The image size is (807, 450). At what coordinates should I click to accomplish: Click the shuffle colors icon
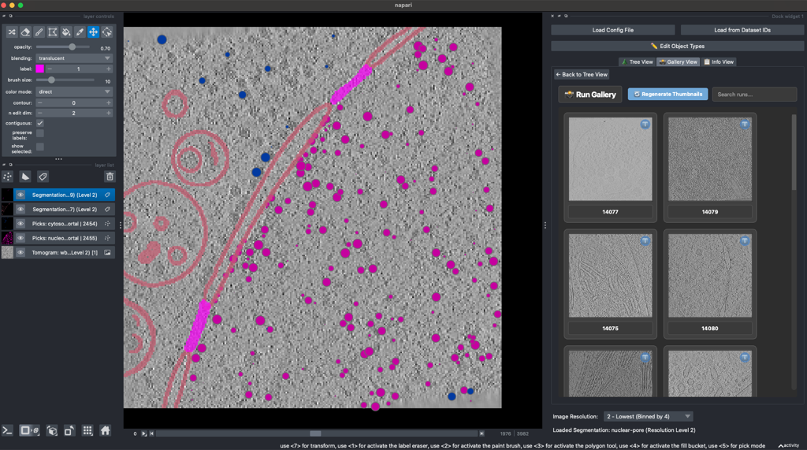[x=12, y=32]
